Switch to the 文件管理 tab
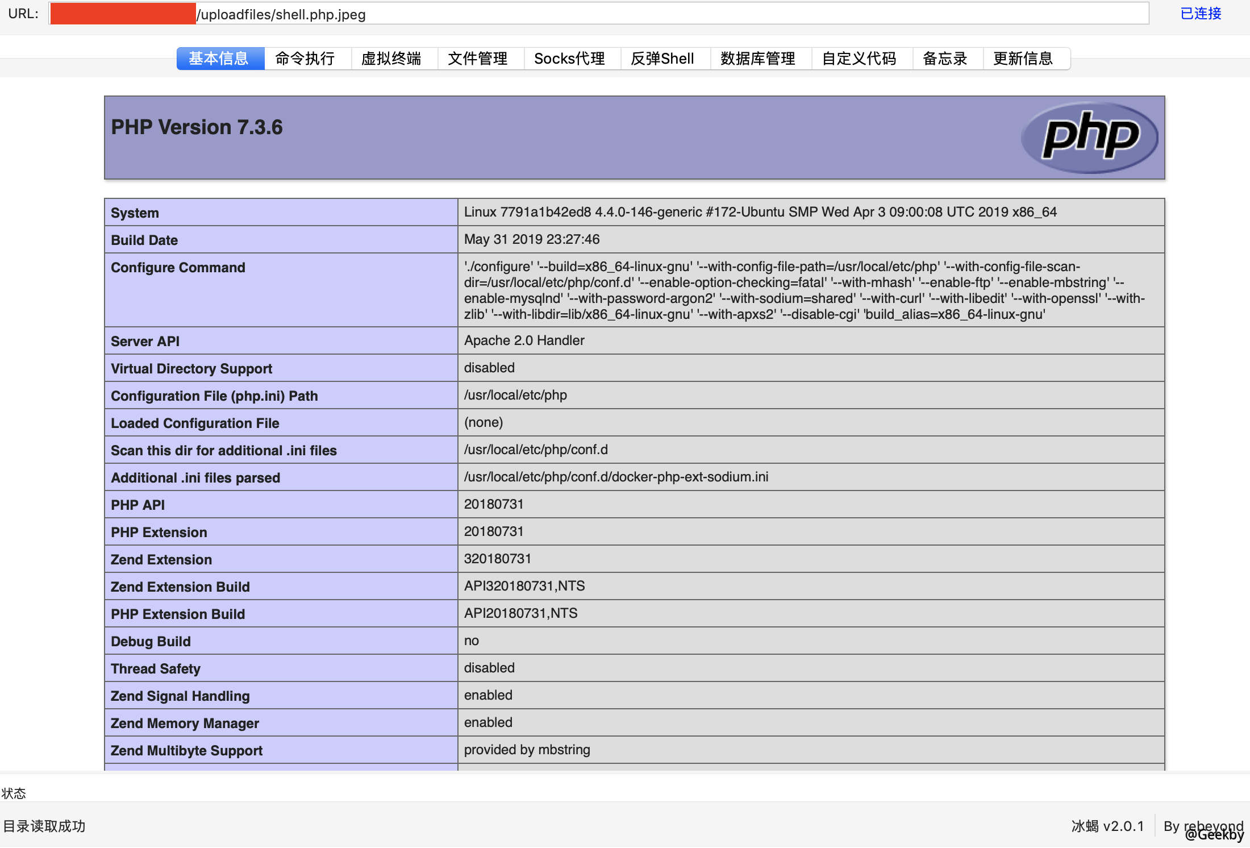This screenshot has width=1250, height=848. [x=479, y=59]
